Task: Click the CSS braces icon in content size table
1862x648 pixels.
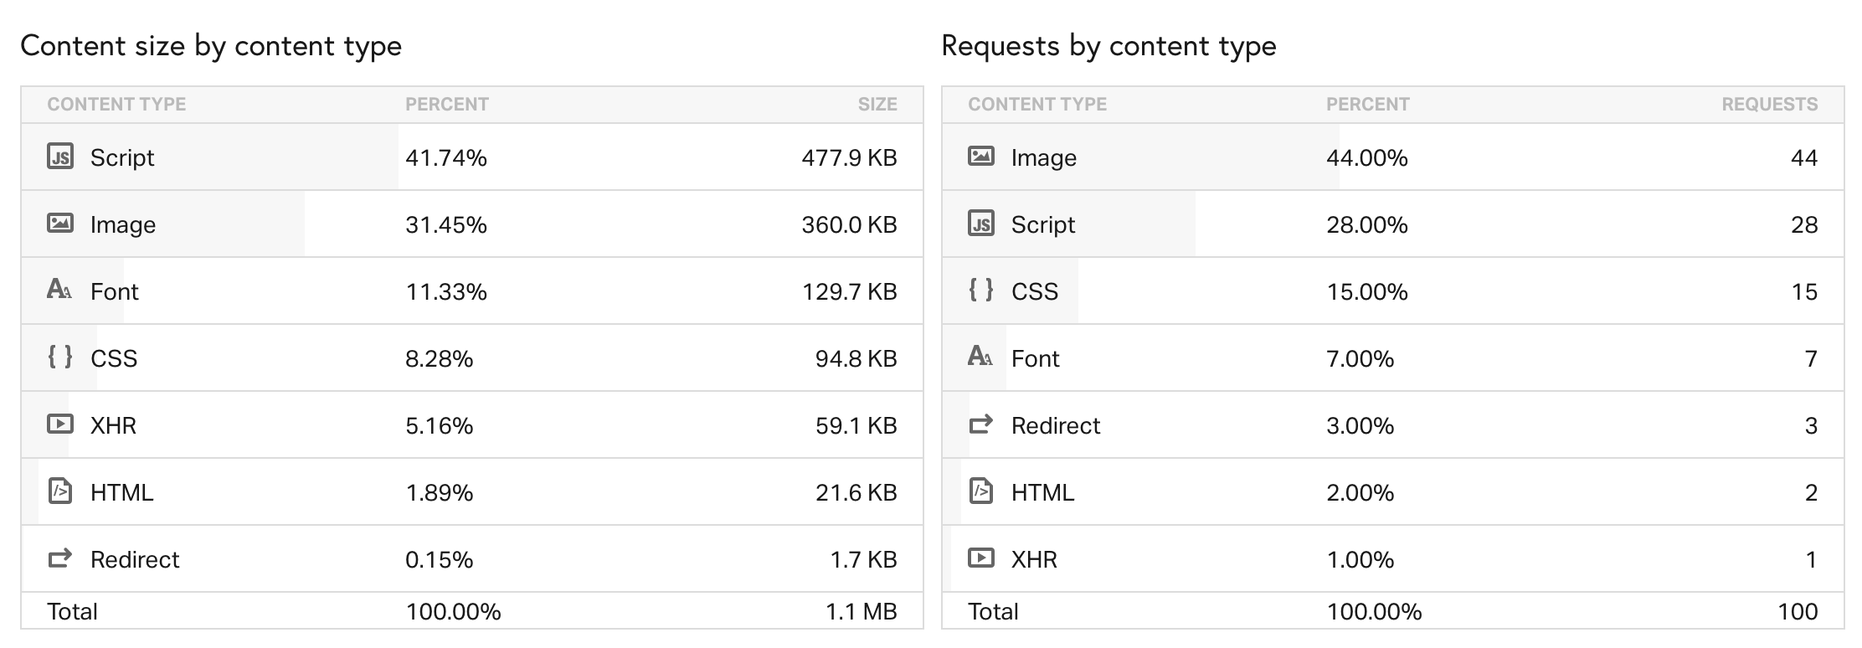Action: 60,357
